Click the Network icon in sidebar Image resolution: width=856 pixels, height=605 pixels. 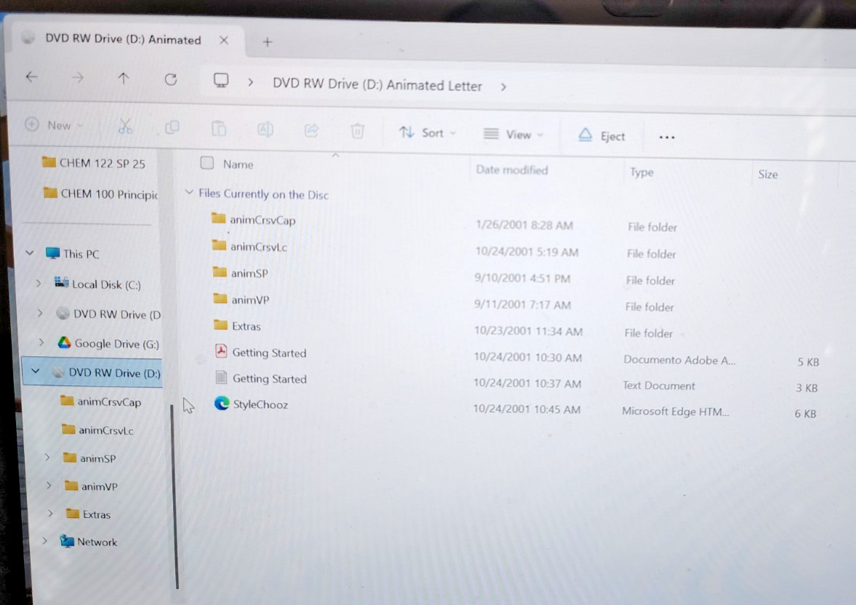pos(67,540)
